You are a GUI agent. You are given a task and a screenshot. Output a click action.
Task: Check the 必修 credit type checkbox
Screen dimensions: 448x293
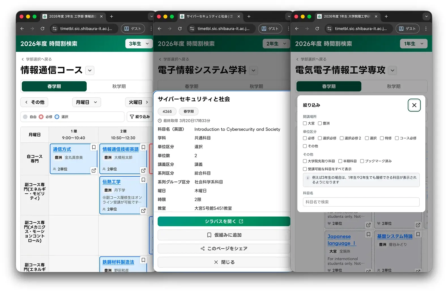tap(305, 138)
